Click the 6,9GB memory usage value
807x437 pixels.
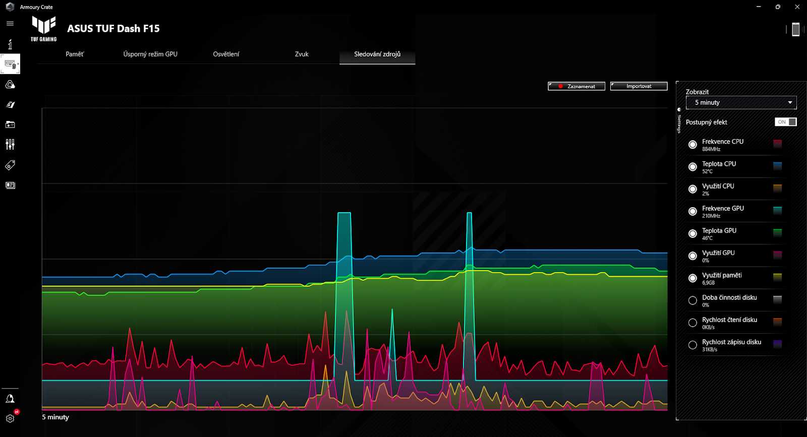pyautogui.click(x=708, y=283)
